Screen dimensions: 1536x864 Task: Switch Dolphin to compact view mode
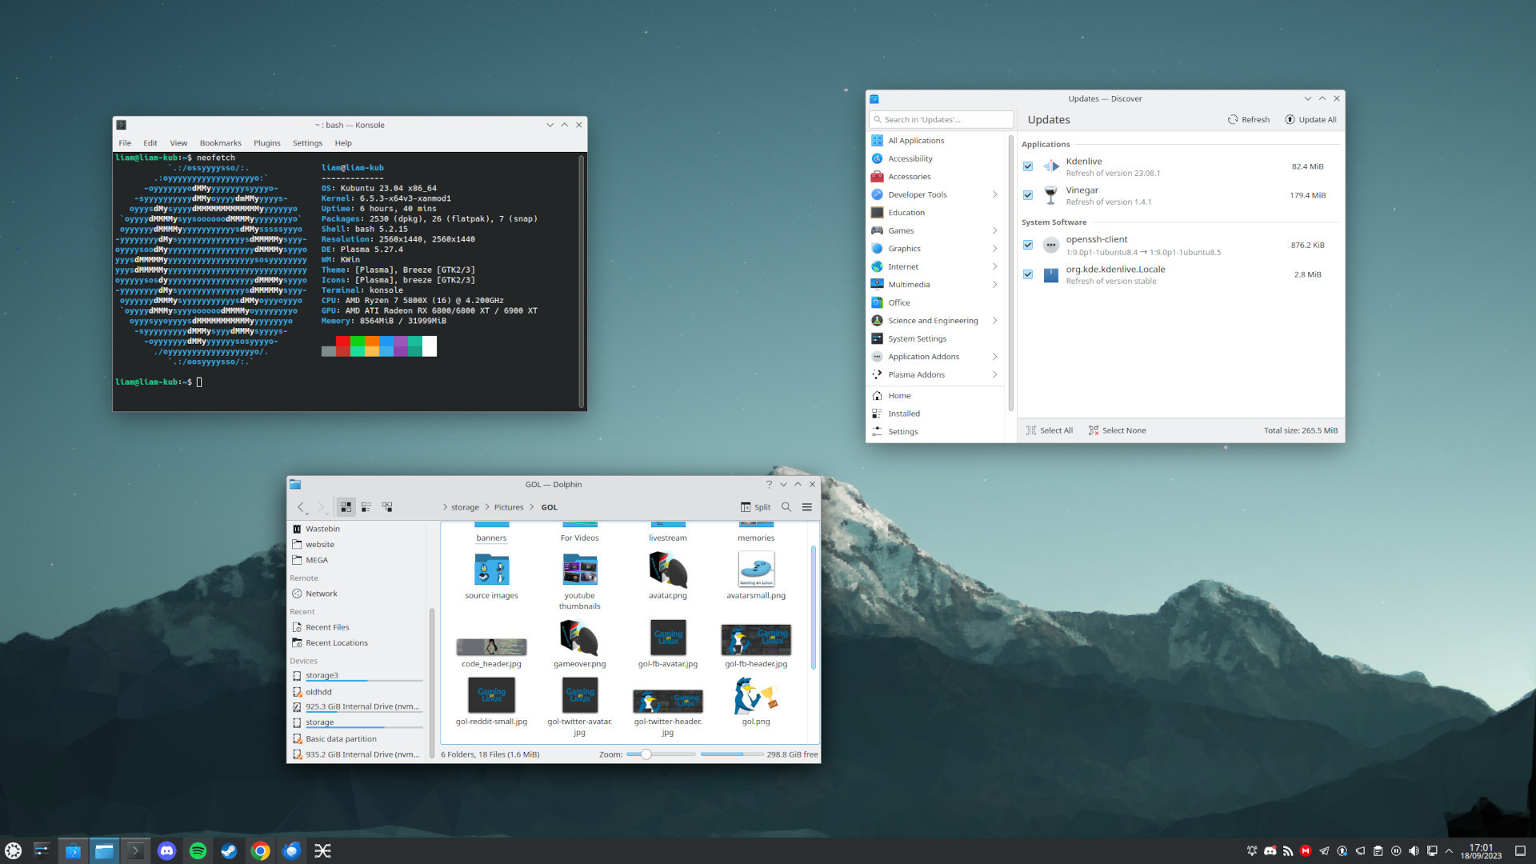click(366, 507)
